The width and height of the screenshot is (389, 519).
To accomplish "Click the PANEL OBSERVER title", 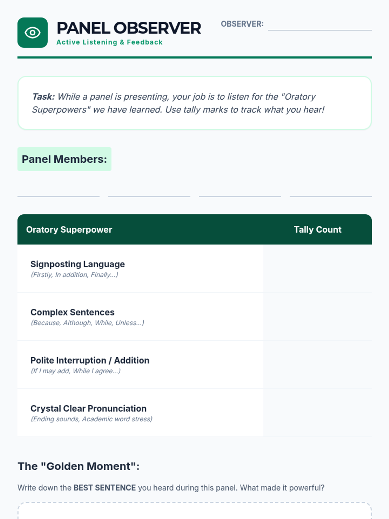I will pos(129,28).
